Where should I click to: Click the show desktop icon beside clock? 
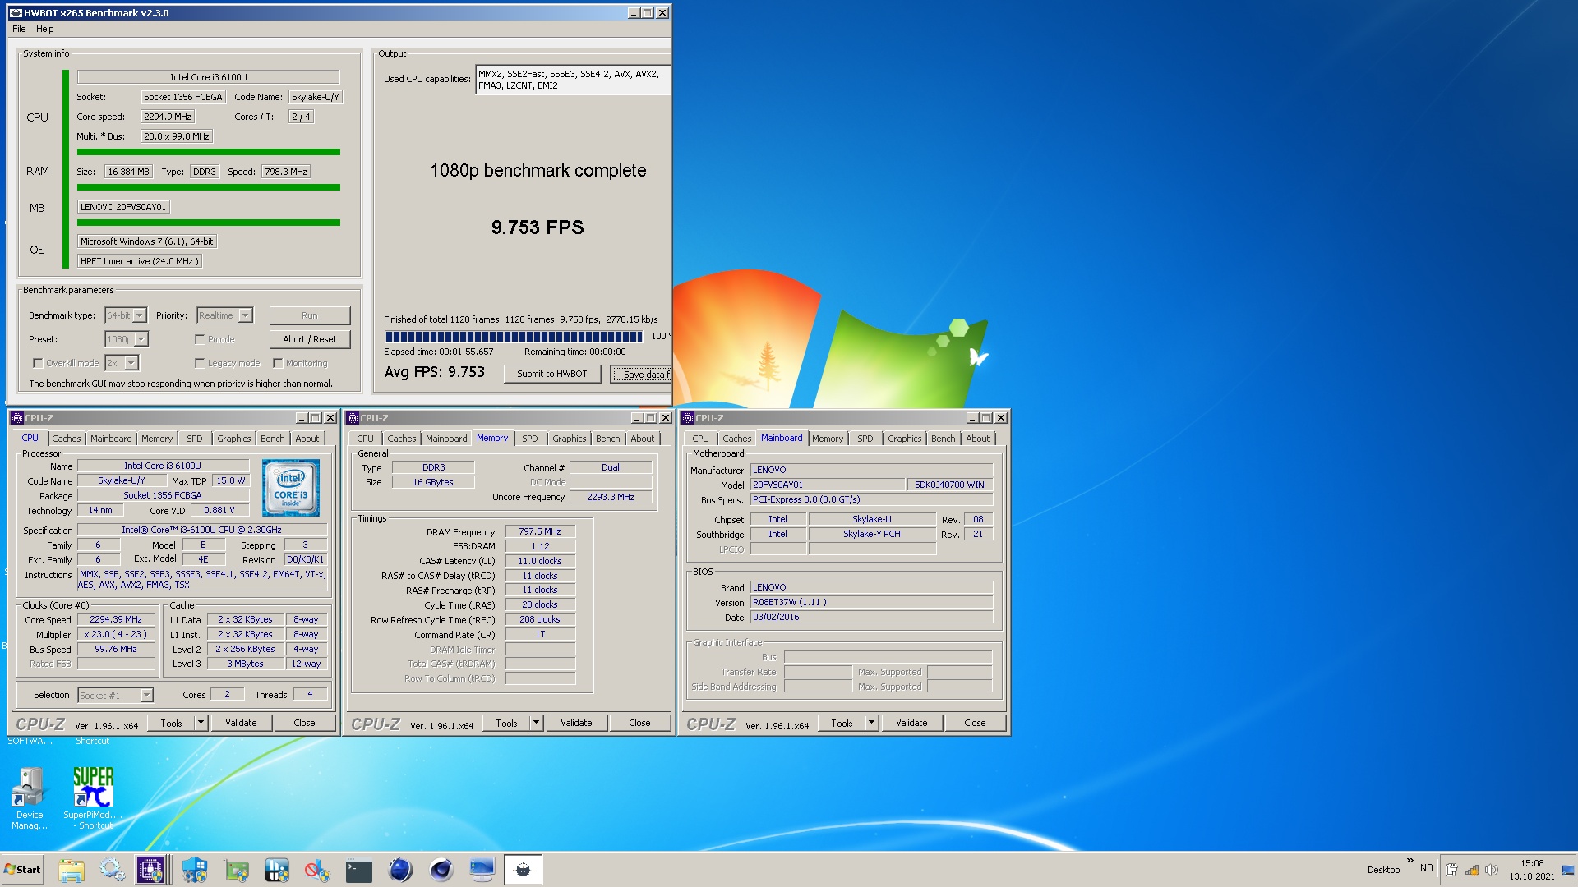pos(1567,870)
